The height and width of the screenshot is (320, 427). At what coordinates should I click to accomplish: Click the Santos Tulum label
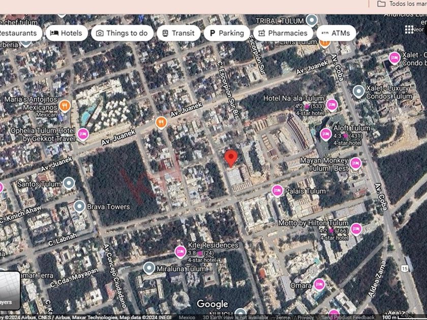click(39, 184)
